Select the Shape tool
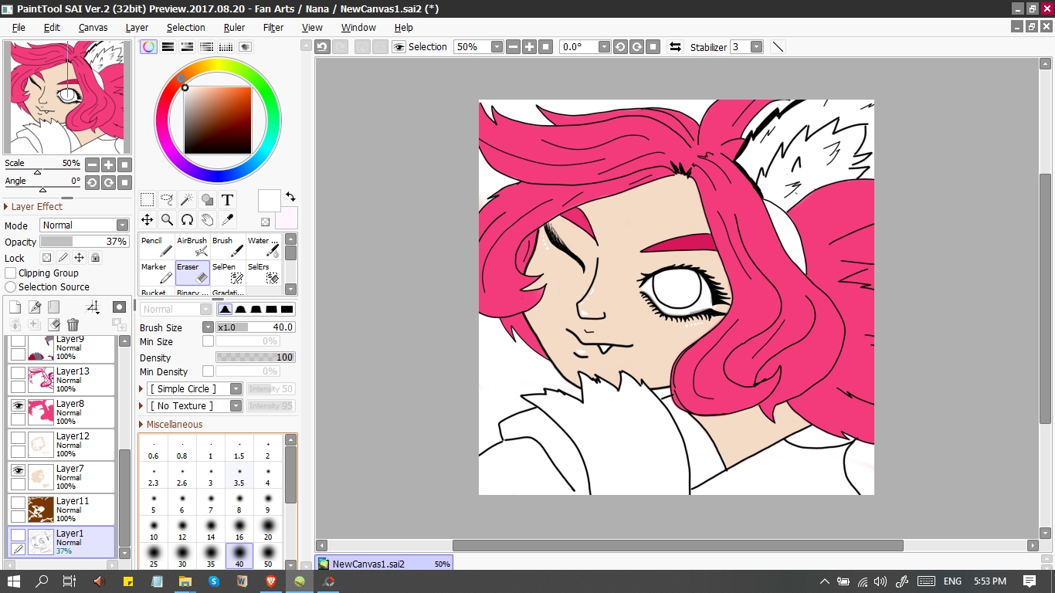 point(207,200)
